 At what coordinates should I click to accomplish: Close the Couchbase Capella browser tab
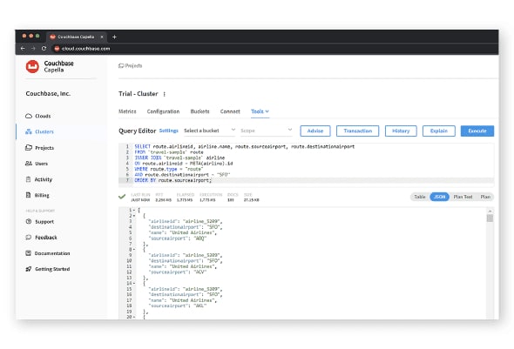102,37
